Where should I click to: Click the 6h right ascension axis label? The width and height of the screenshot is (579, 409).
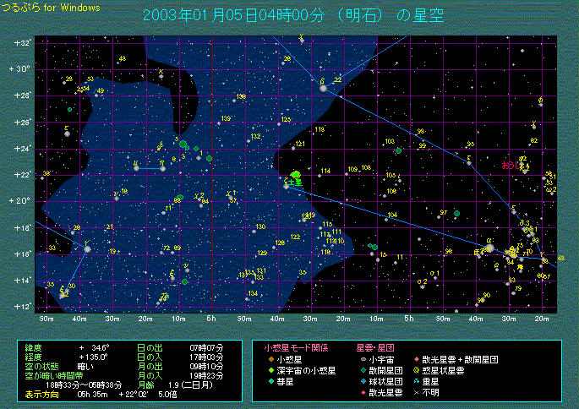pos(210,319)
